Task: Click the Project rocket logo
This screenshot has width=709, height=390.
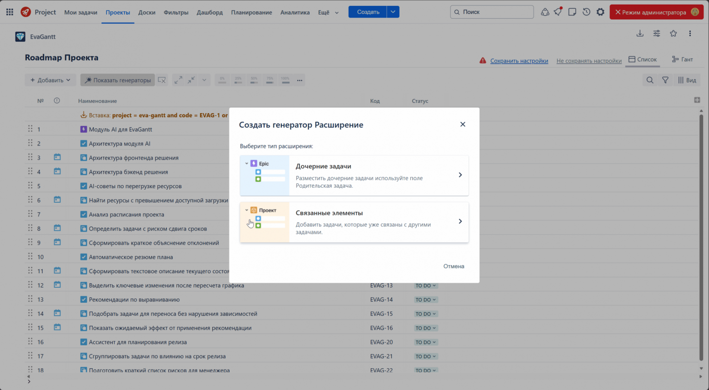Action: 26,12
